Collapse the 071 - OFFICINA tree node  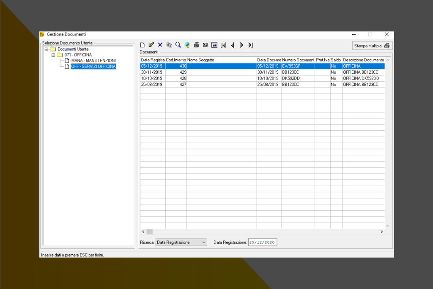click(x=53, y=55)
